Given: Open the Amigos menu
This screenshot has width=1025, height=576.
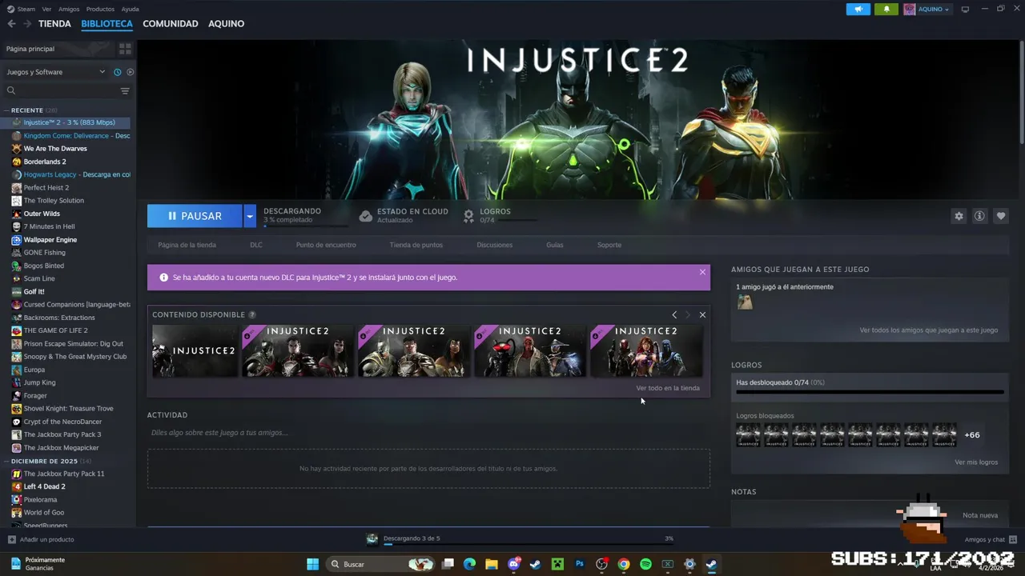Looking at the screenshot, I should 69,9.
